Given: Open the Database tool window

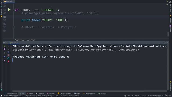Looking at the screenshot, I should click(170, 19).
